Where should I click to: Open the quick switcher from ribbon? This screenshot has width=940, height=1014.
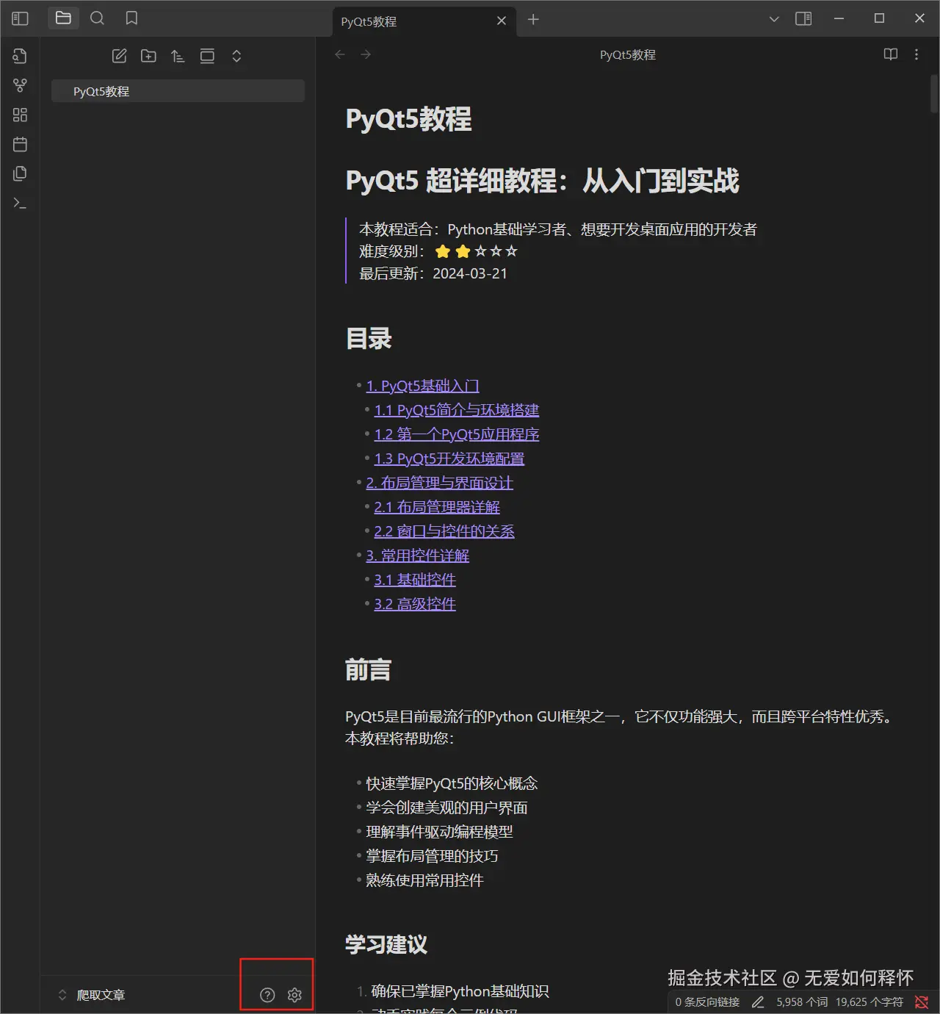pyautogui.click(x=20, y=56)
